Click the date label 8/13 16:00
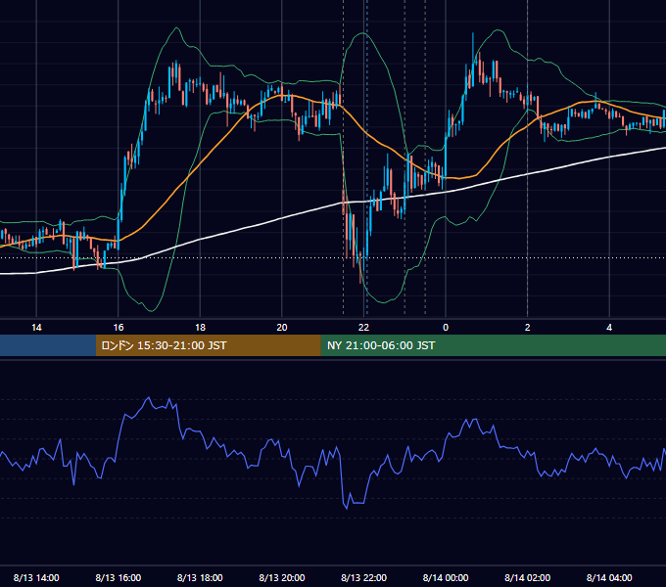 pos(119,577)
